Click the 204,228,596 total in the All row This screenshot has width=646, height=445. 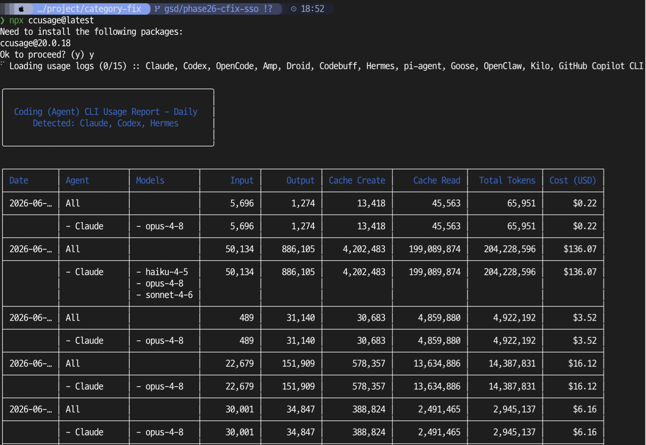510,249
